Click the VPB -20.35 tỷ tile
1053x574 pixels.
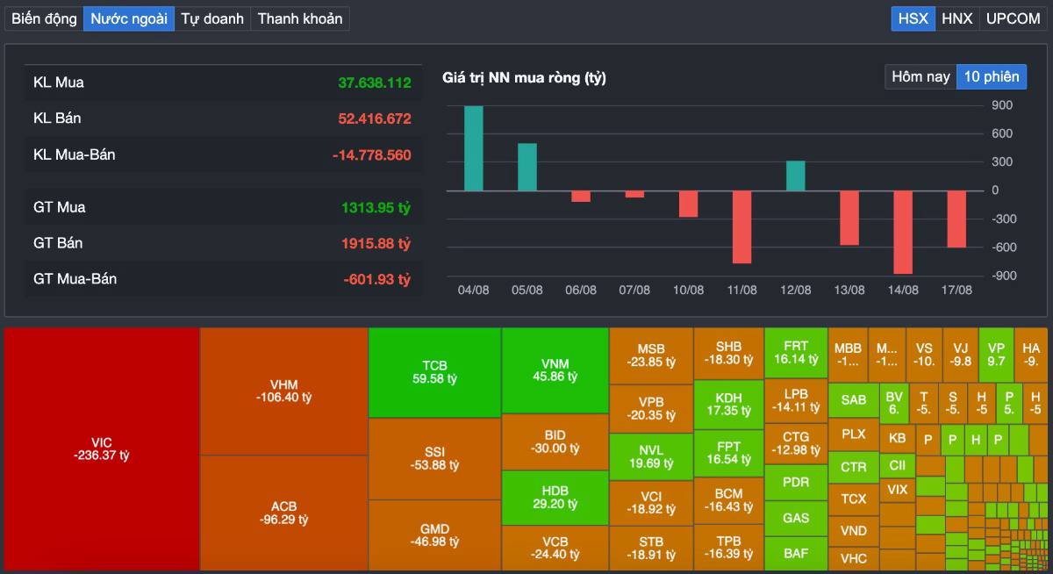coord(651,408)
